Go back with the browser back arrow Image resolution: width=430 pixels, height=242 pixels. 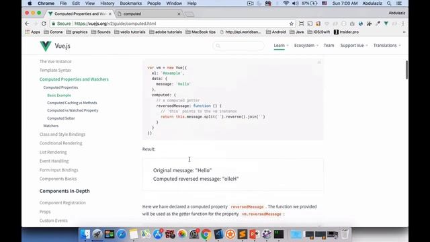click(x=27, y=24)
